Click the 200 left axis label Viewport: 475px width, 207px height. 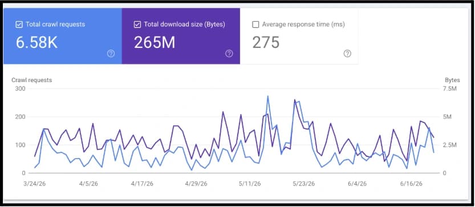[x=20, y=117]
